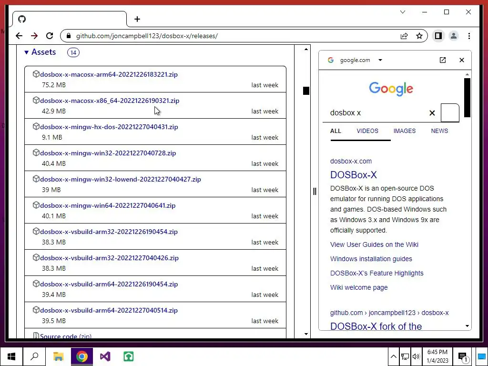Open Windows taskbar search

pyautogui.click(x=34, y=356)
